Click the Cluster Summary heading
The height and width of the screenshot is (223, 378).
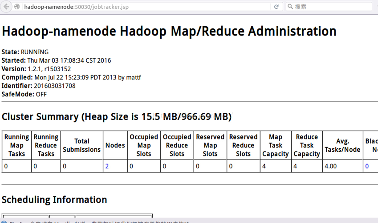[116, 117]
